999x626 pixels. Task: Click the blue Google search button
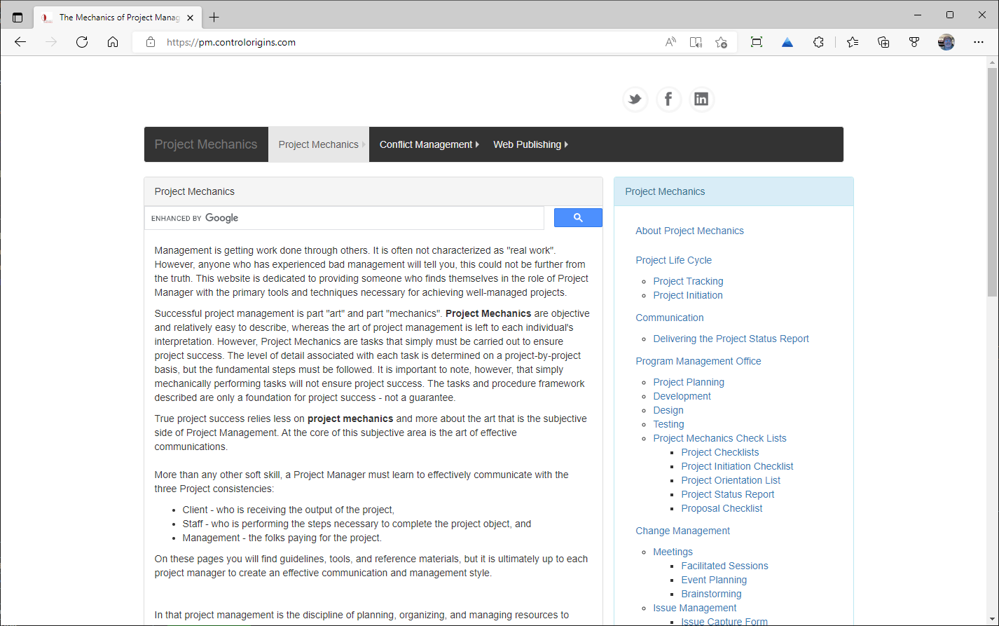578,218
